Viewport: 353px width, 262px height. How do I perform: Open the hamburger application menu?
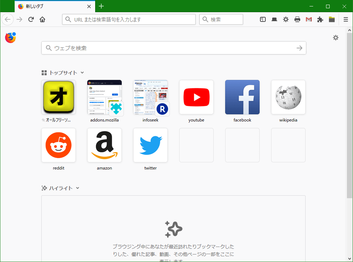(x=346, y=20)
